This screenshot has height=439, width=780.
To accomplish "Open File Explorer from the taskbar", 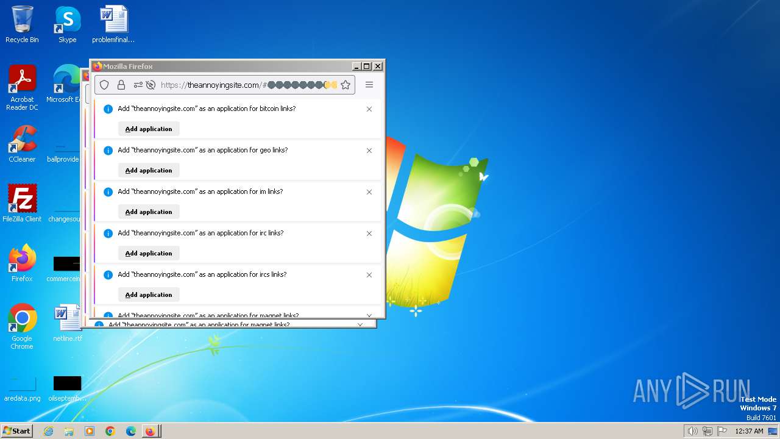I will pyautogui.click(x=69, y=431).
